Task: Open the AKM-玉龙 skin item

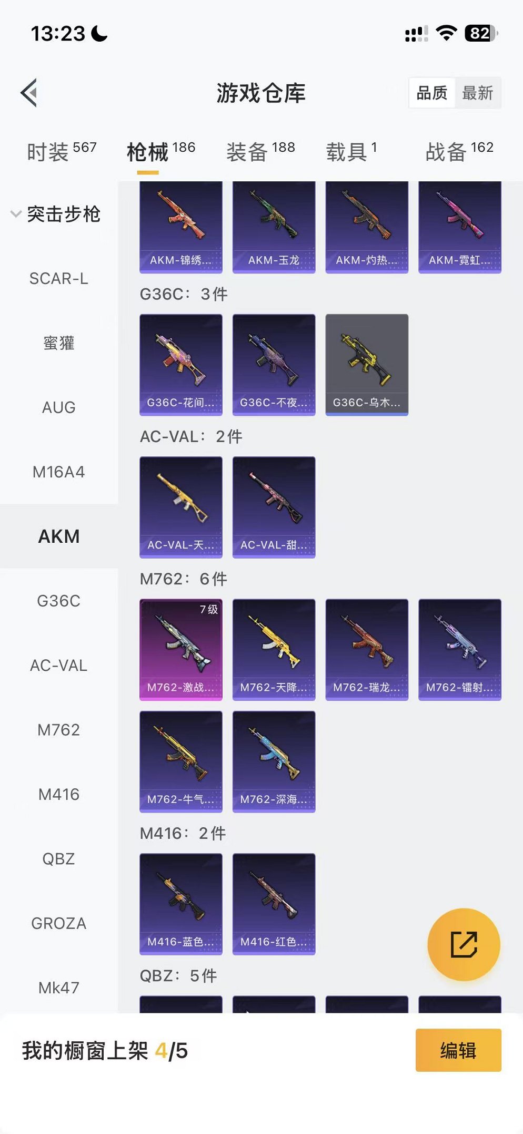Action: point(274,227)
